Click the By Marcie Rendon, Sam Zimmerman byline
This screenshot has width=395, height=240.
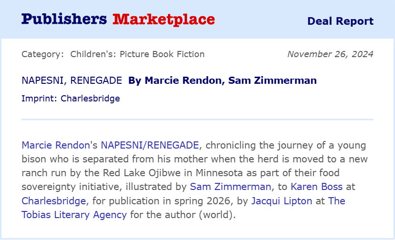(222, 80)
